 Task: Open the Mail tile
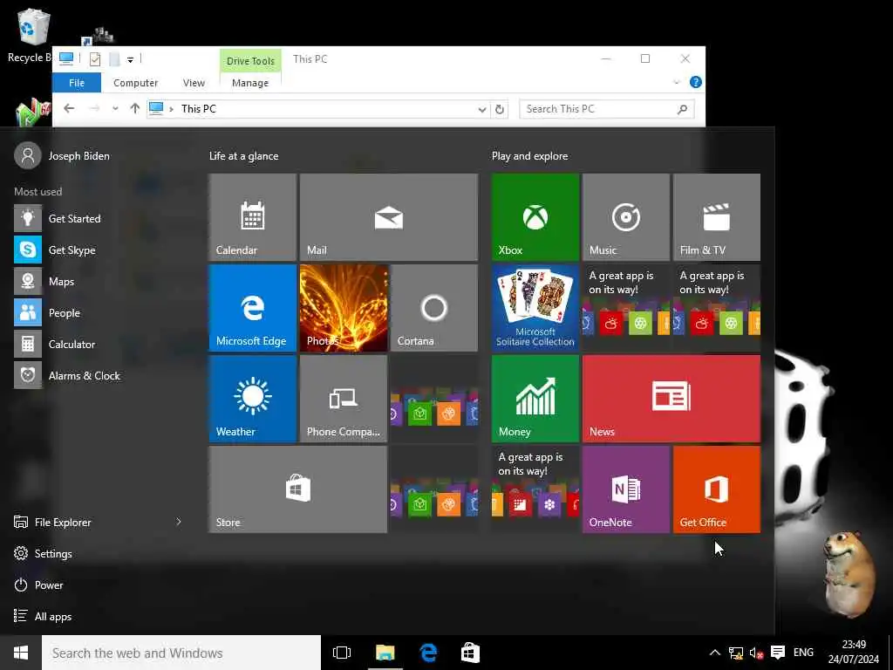388,217
